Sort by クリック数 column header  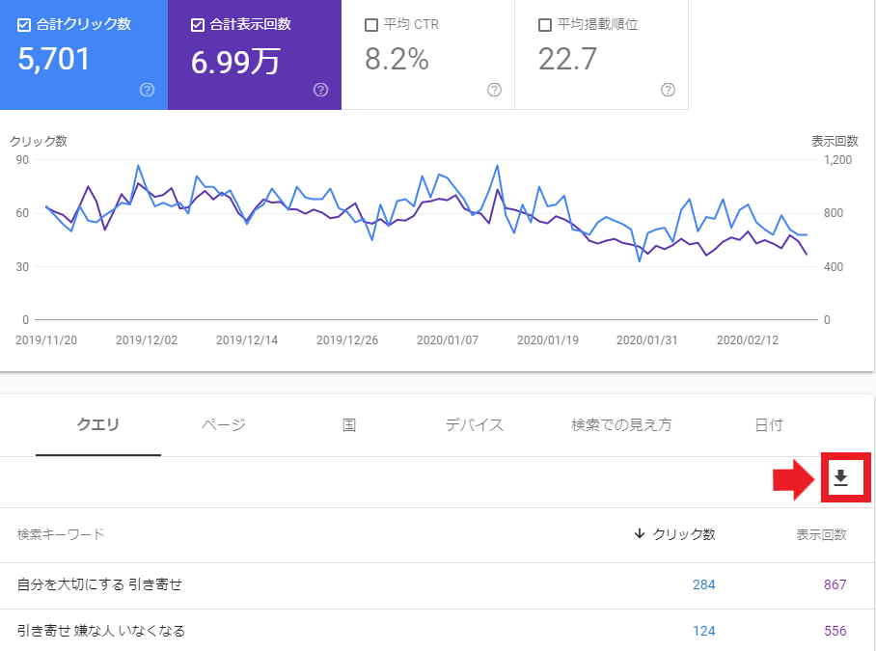[684, 534]
